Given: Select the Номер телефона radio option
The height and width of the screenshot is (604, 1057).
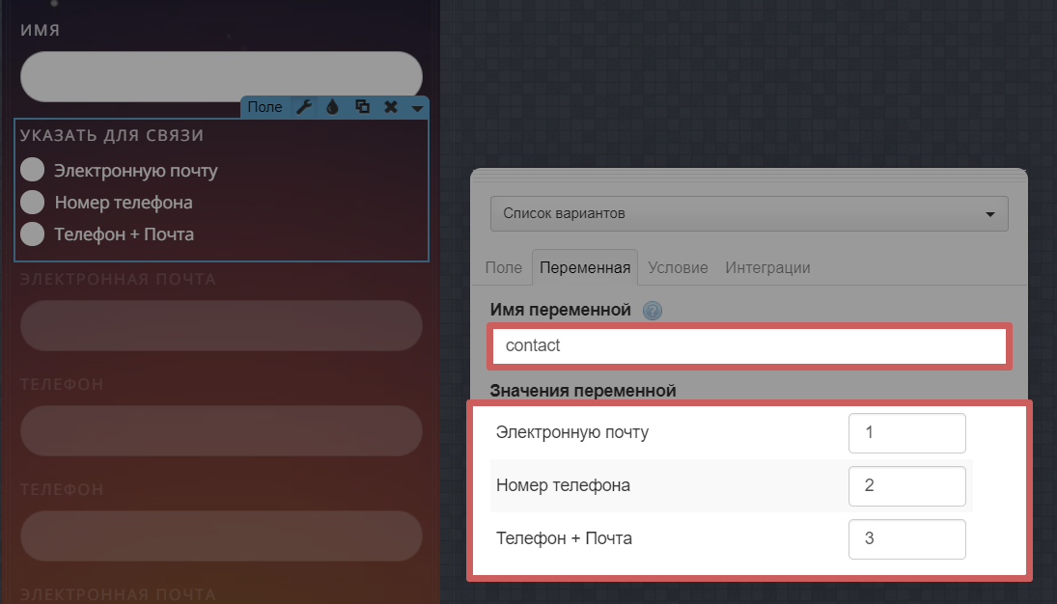Looking at the screenshot, I should (x=33, y=203).
